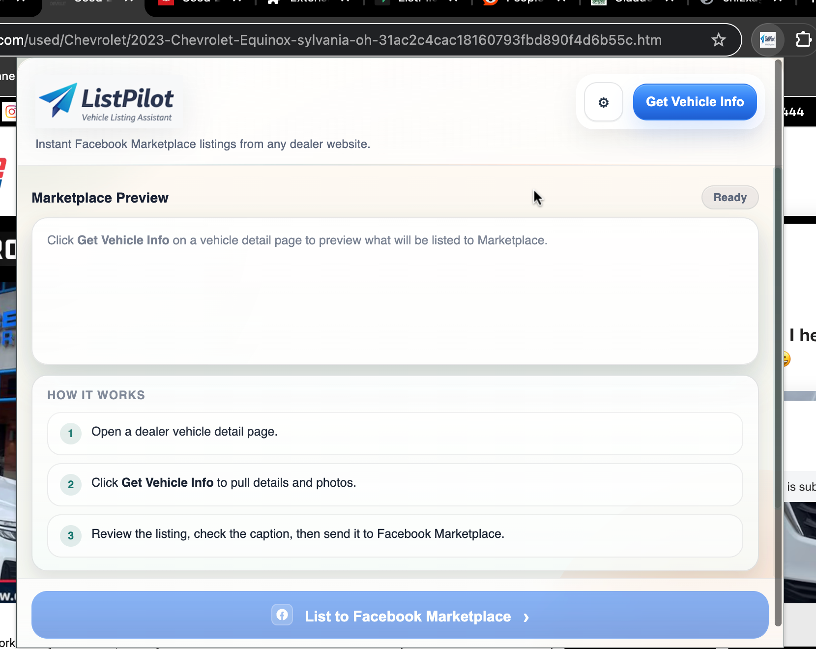This screenshot has width=816, height=649.
Task: Switch to the ListPilot tab
Action: 413,2
